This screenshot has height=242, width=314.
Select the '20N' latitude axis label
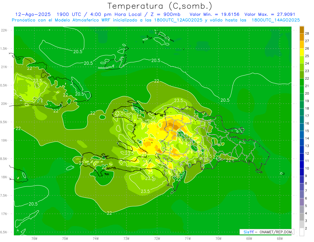[x=4, y=104]
